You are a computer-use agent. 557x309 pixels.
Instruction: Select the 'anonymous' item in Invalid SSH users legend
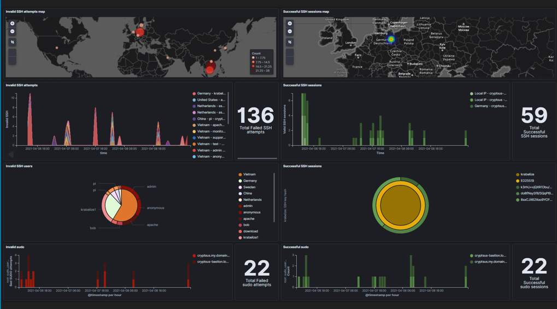click(x=251, y=212)
